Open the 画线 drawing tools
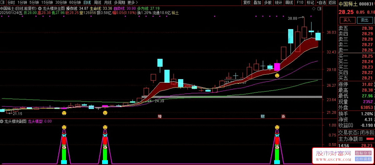 289,2
